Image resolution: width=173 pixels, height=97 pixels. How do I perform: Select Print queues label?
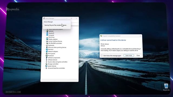coord(52,54)
